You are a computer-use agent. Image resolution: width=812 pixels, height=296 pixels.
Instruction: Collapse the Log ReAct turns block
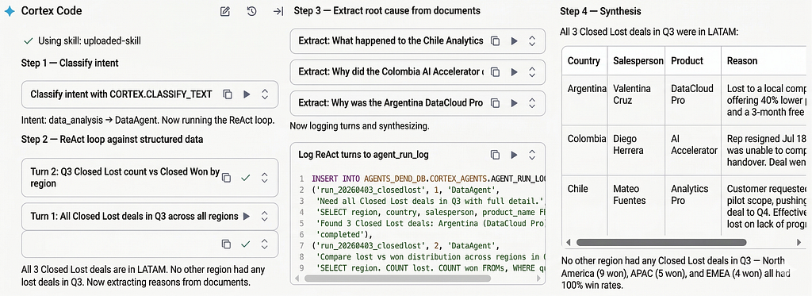pos(532,155)
